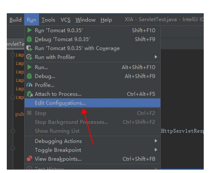This screenshot has width=219, height=173.
Task: Open the Tools menu
Action: 48,20
